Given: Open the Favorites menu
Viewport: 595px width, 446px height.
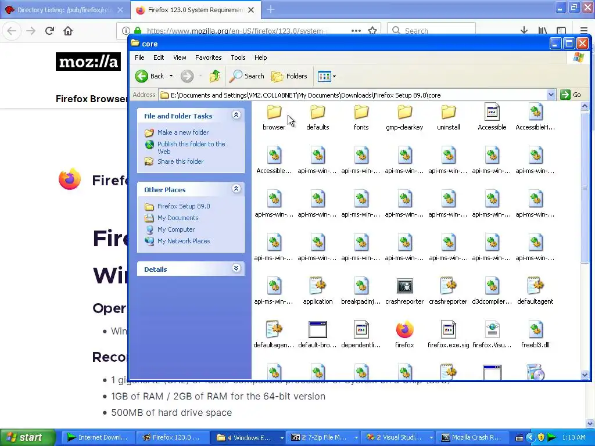Looking at the screenshot, I should click(x=209, y=57).
